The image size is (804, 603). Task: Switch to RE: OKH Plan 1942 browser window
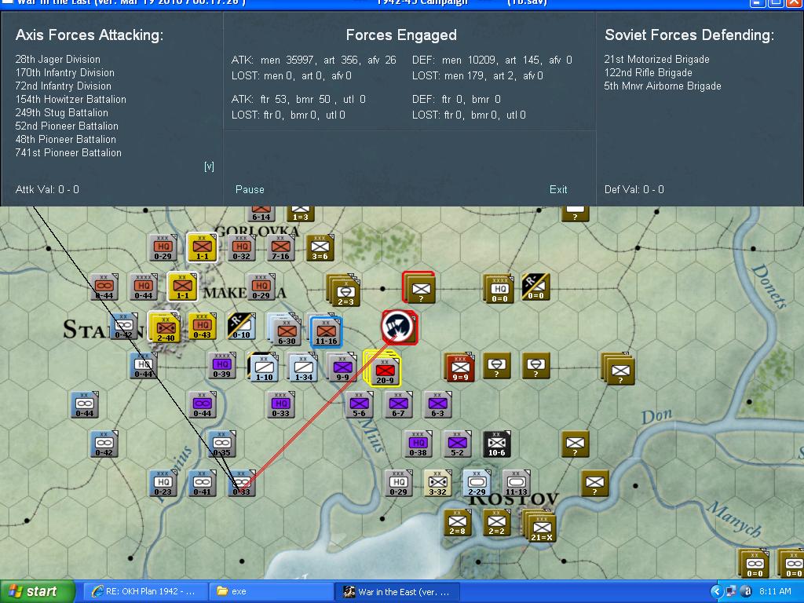[x=144, y=592]
